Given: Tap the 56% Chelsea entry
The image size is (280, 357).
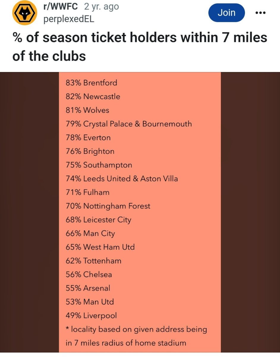Looking at the screenshot, I should point(89,274).
